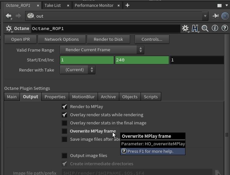The width and height of the screenshot is (230, 175).
Task: Go back with the left arrow icon
Action: pyautogui.click(x=9, y=16)
